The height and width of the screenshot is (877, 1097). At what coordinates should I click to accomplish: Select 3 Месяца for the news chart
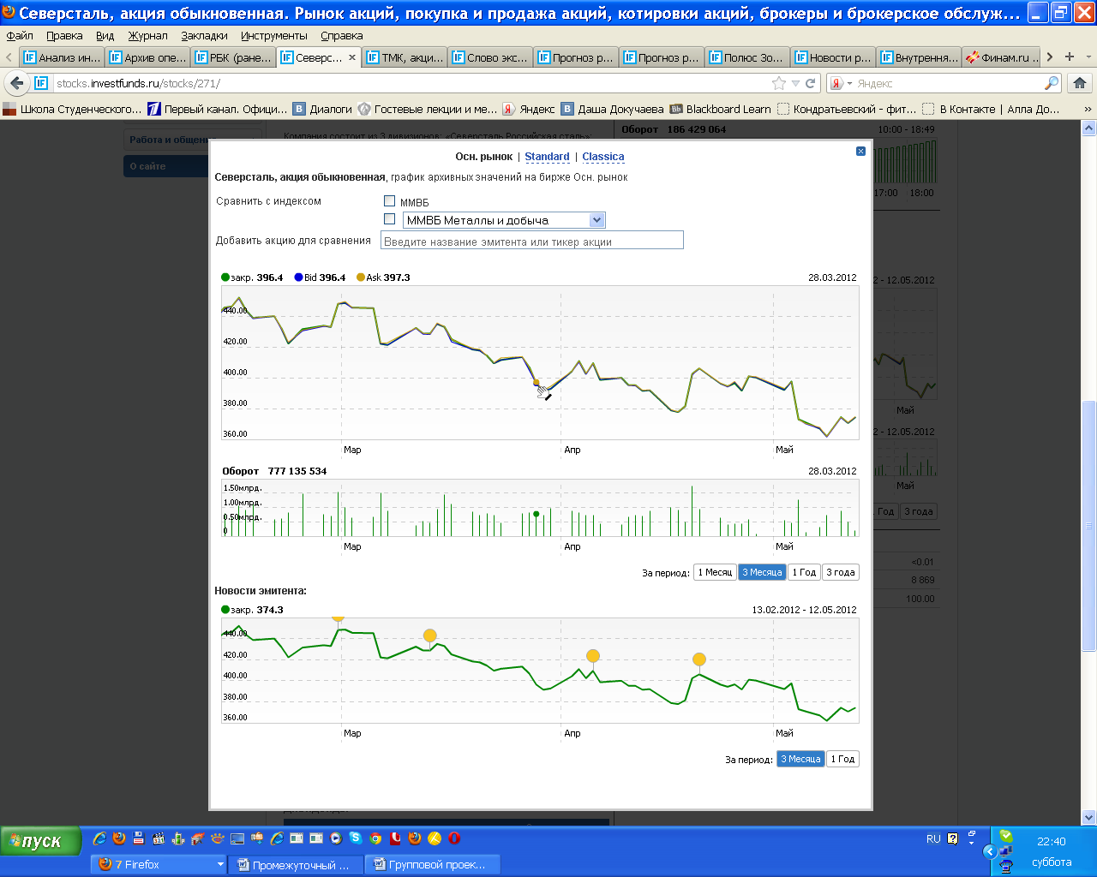[x=800, y=759]
